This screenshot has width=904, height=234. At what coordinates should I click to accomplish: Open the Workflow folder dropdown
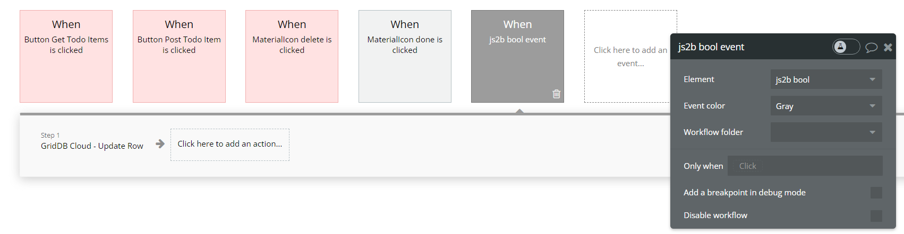coord(825,132)
